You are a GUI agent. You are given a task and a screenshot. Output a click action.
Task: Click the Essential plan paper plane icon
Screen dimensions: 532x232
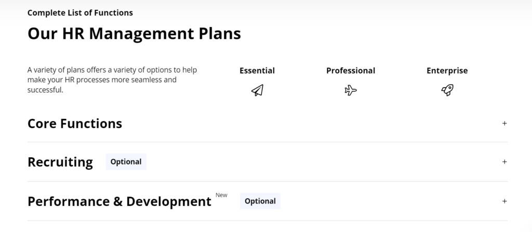point(257,91)
